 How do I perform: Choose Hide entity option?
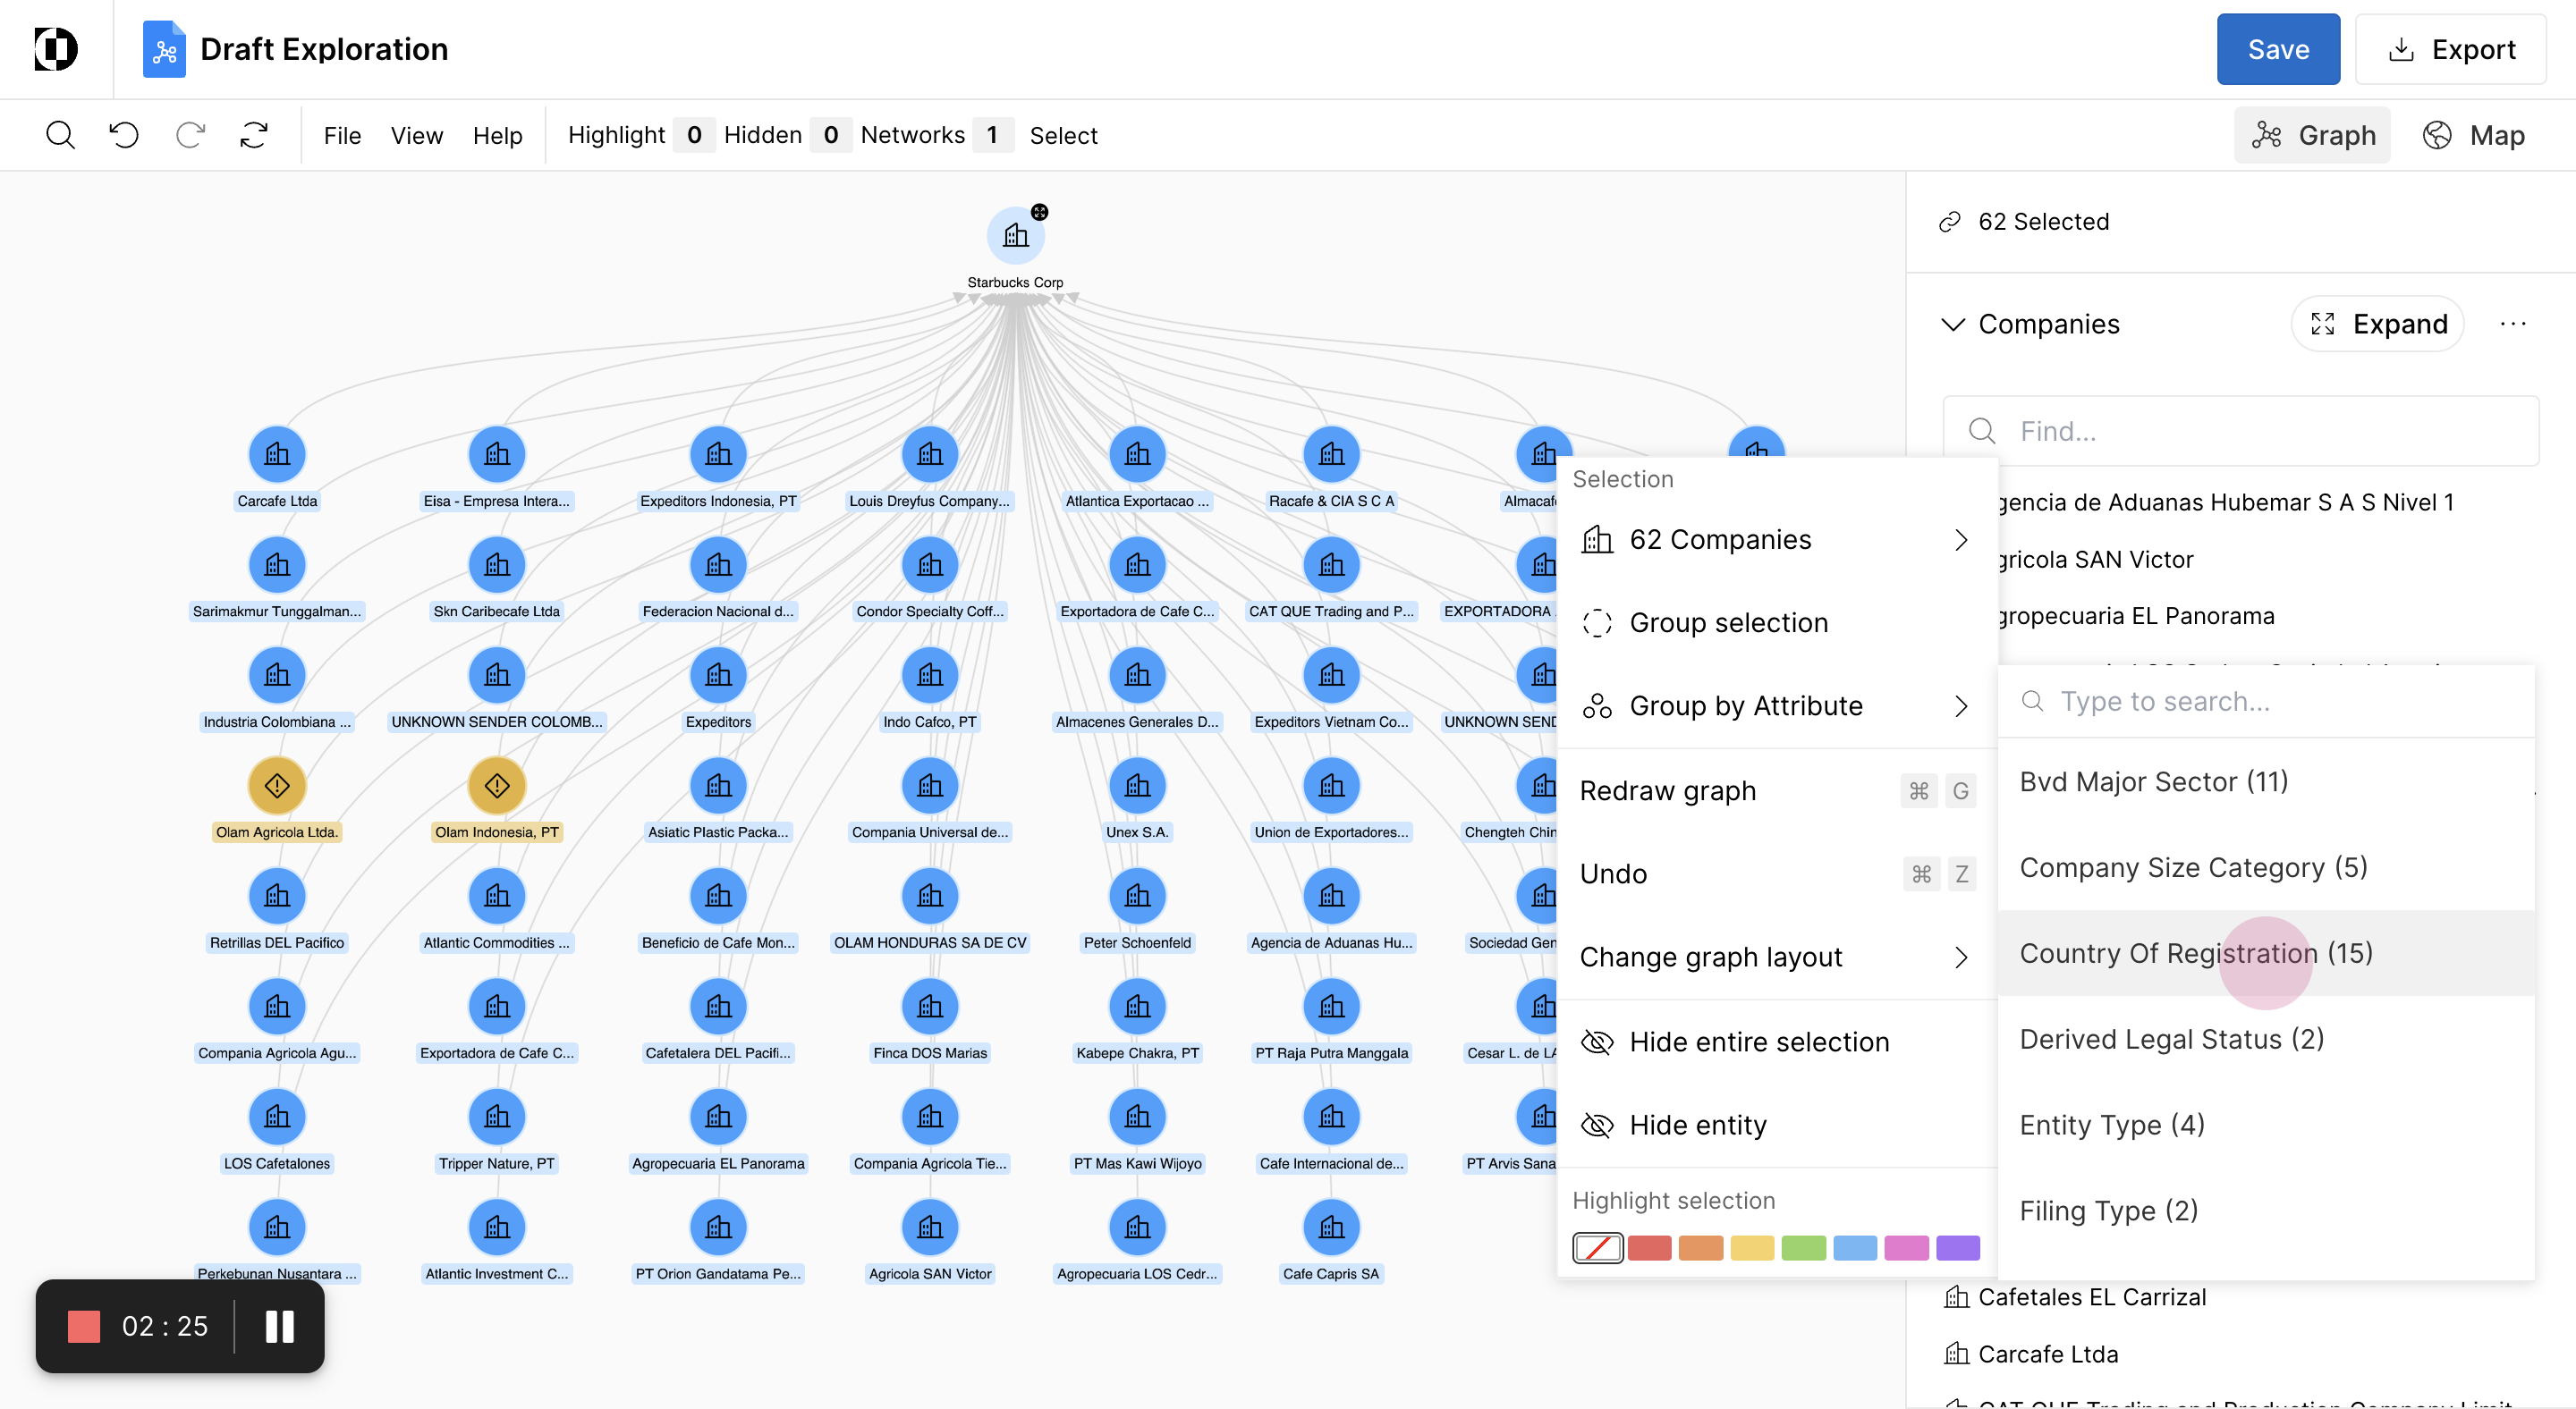1697,1126
